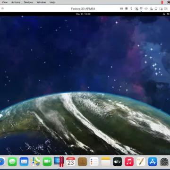Click the Fedora volume speaker icon
The height and width of the screenshot is (170, 170).
tap(168, 14)
